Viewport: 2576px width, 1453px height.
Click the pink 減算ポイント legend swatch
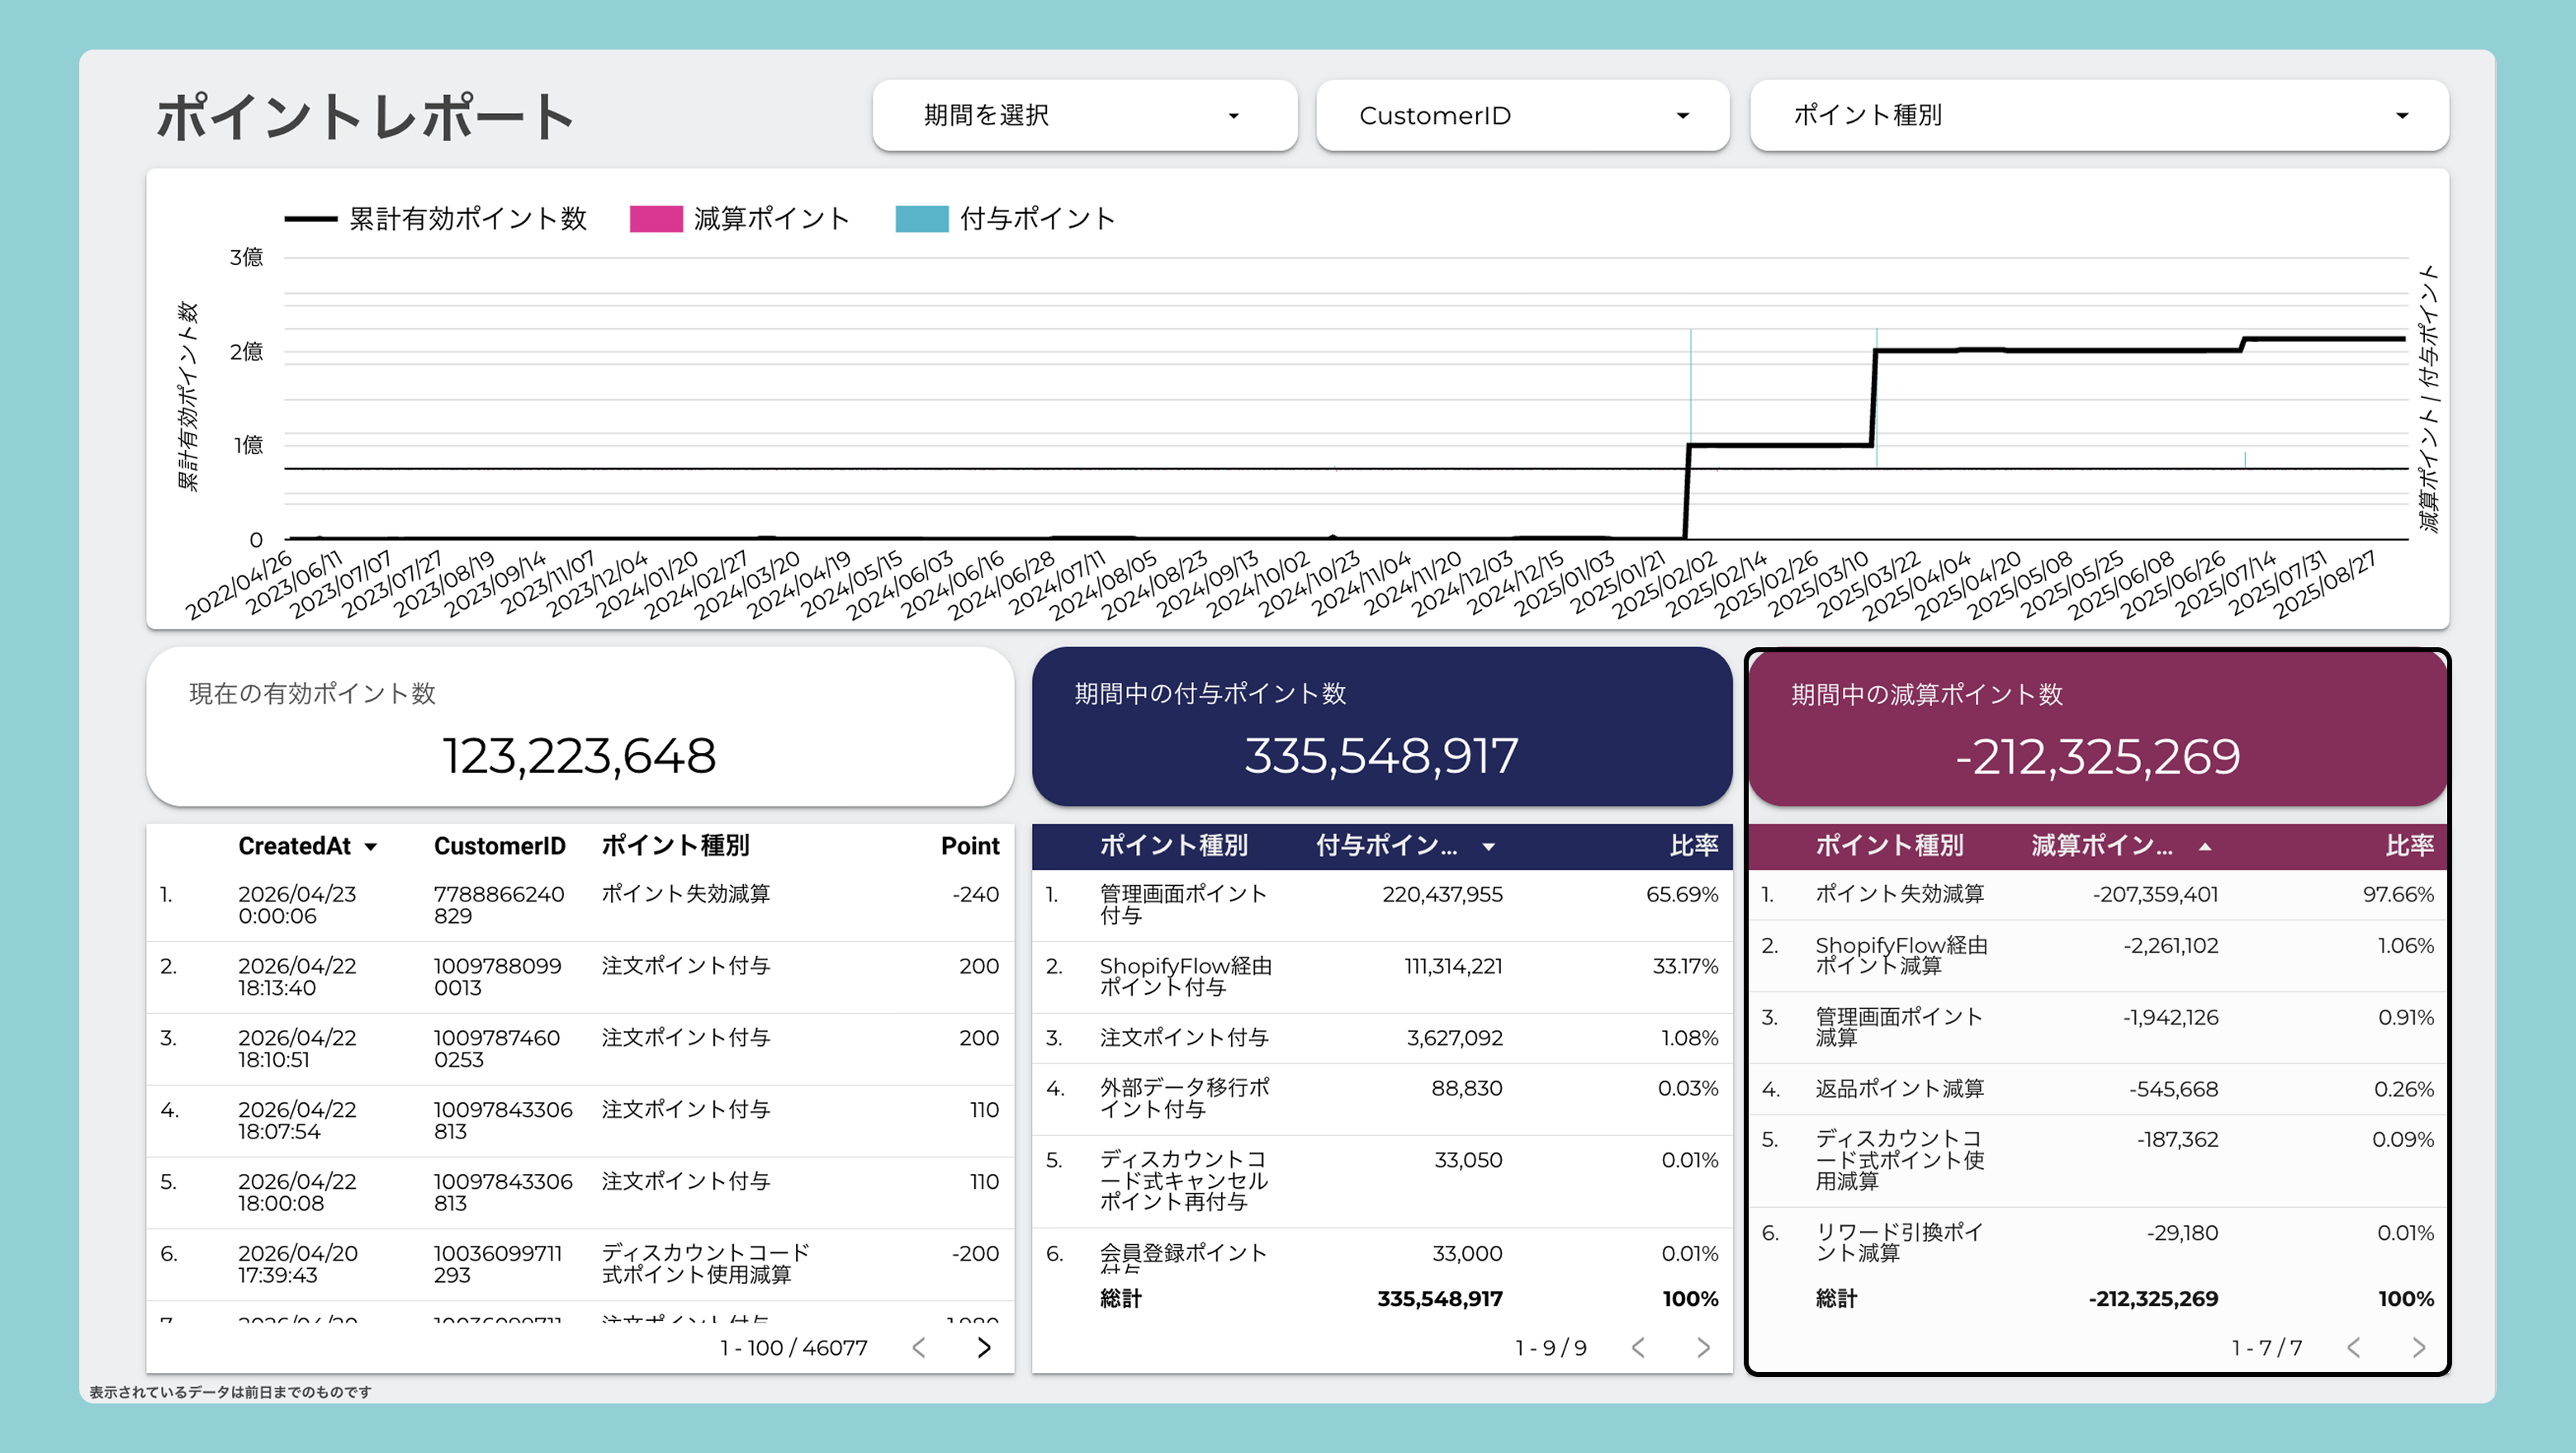pyautogui.click(x=656, y=219)
